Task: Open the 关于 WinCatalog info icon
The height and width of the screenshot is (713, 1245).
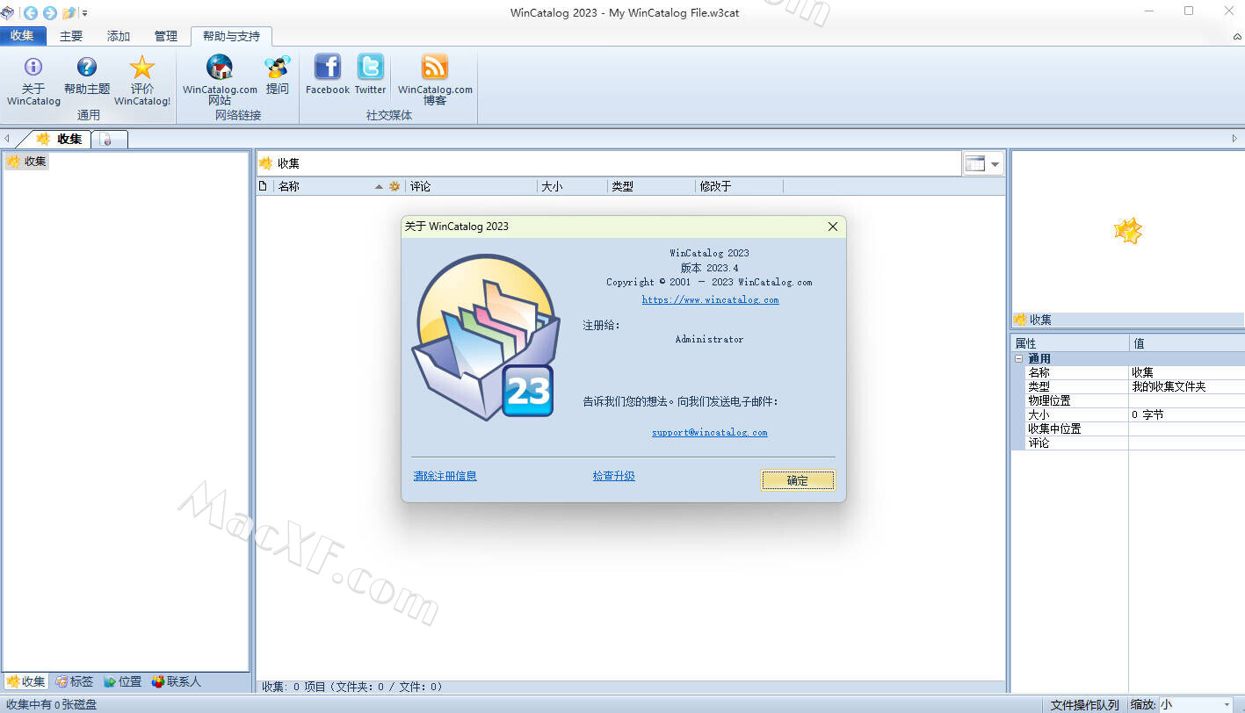Action: [x=33, y=68]
